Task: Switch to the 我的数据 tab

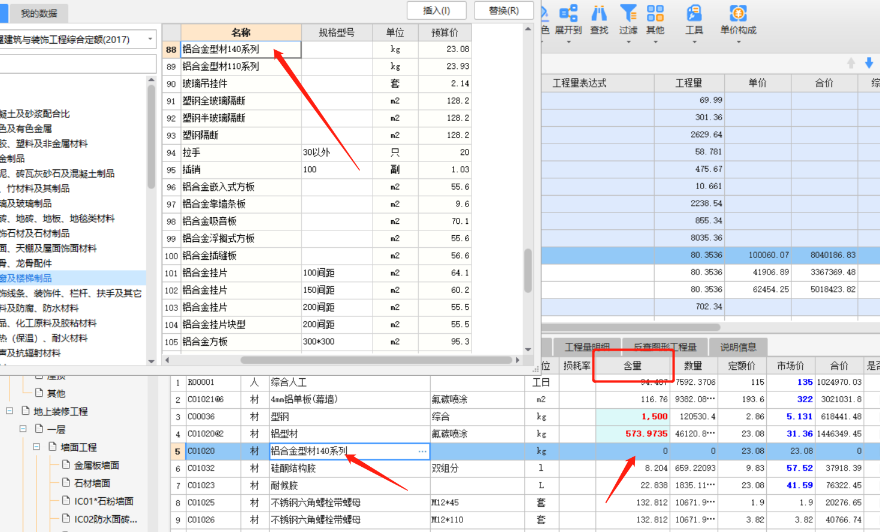Action: coord(39,13)
